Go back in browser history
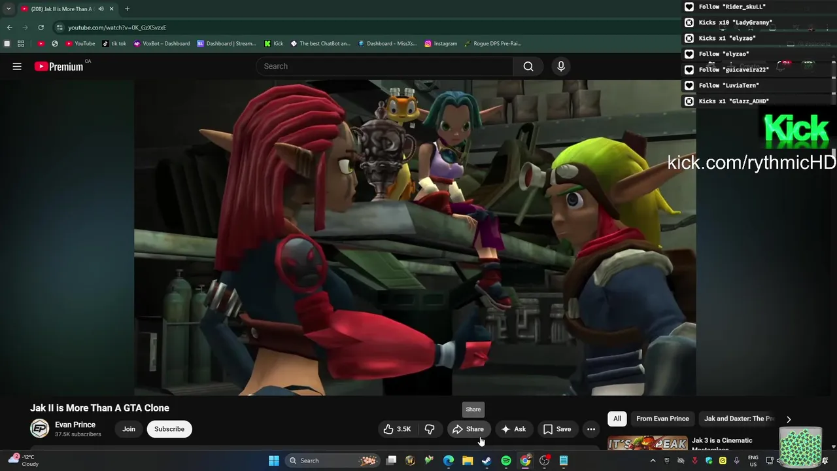Viewport: 837px width, 471px height. 9,27
